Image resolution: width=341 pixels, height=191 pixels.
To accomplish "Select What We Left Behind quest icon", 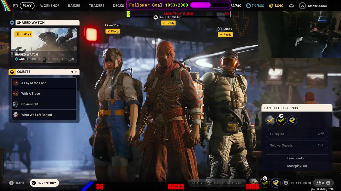I will point(16,115).
